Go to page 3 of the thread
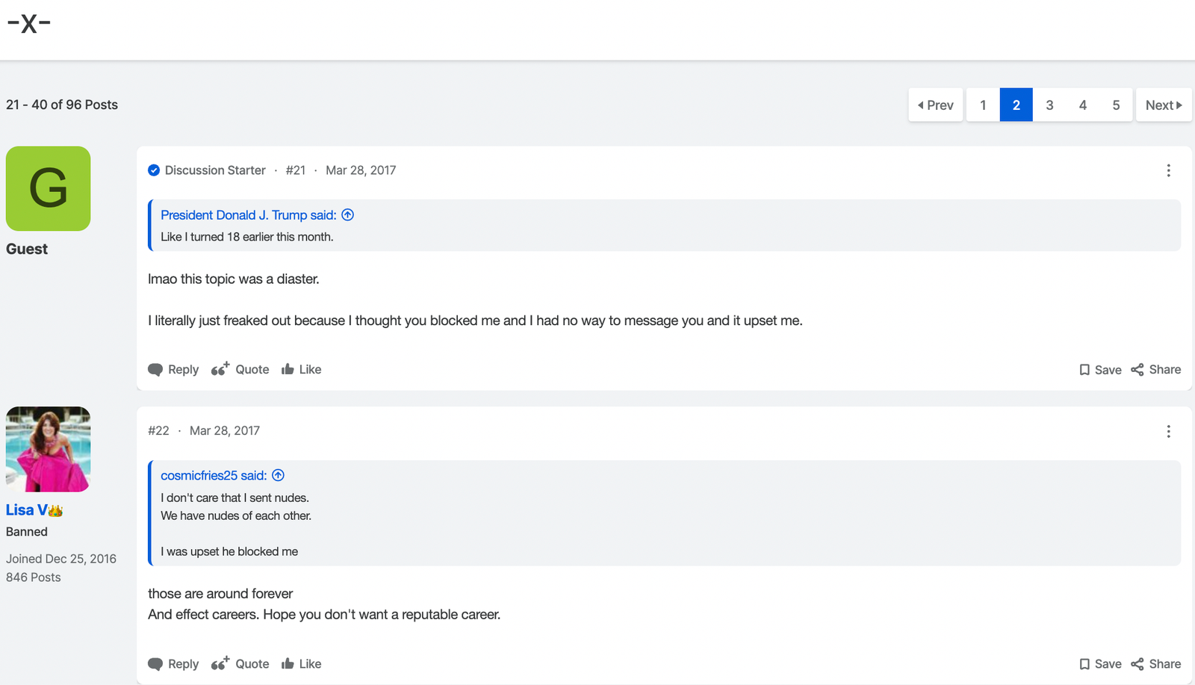The width and height of the screenshot is (1195, 685). point(1049,105)
